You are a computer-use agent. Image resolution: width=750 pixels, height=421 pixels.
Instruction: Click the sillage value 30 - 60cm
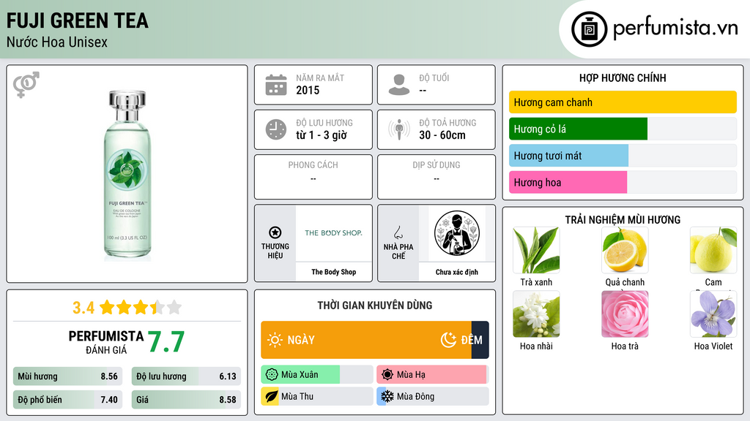(442, 135)
